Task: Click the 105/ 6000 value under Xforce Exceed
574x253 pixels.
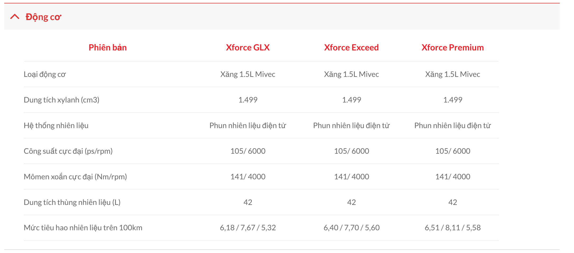Action: tap(351, 151)
